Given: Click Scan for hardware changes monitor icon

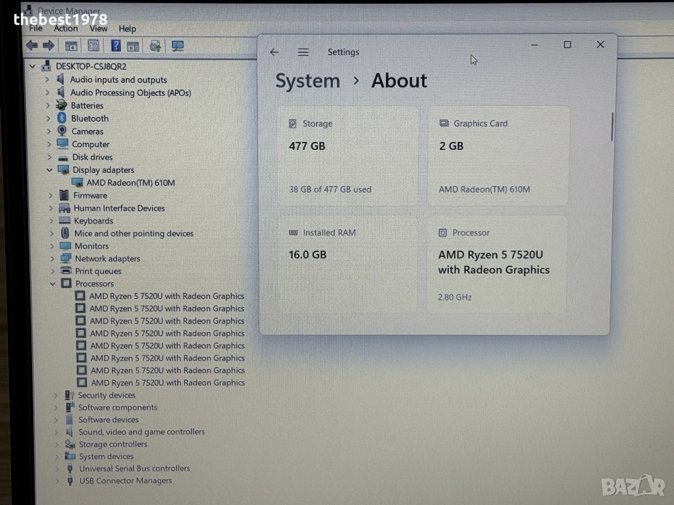Looking at the screenshot, I should click(177, 45).
